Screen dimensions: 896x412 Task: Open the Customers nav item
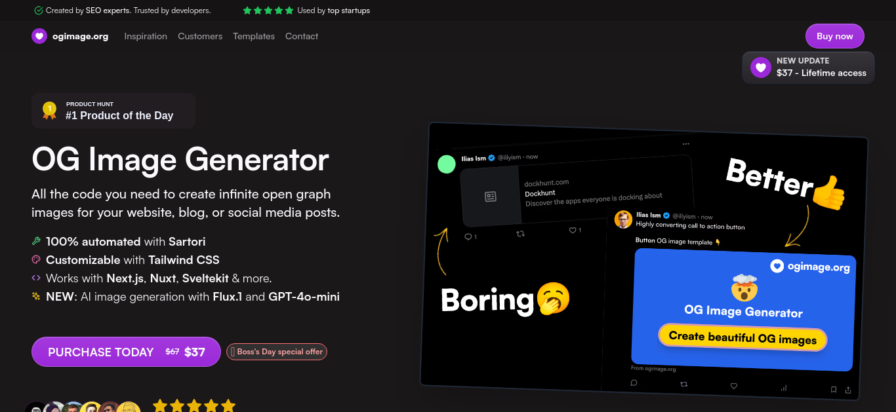click(200, 36)
